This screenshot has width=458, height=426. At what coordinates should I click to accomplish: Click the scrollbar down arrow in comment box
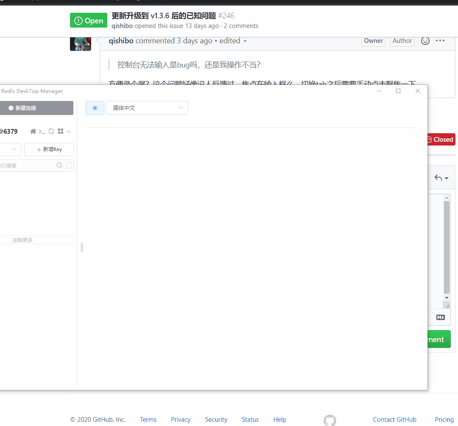[x=447, y=298]
